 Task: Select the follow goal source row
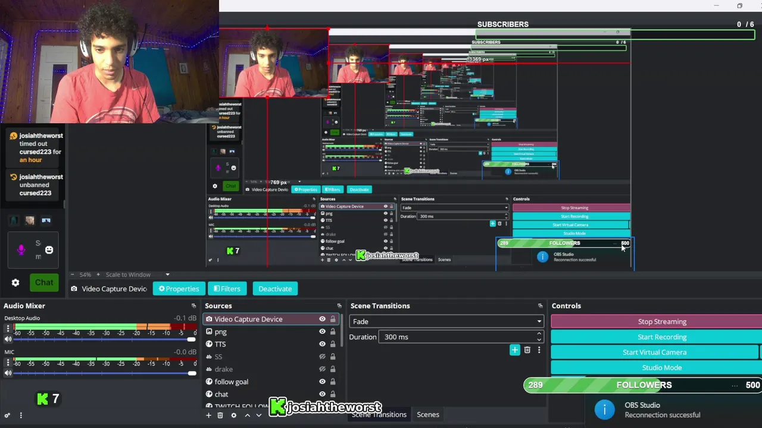click(x=272, y=382)
